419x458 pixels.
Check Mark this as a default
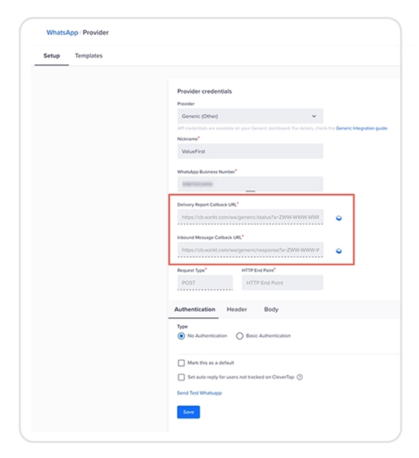pos(181,363)
